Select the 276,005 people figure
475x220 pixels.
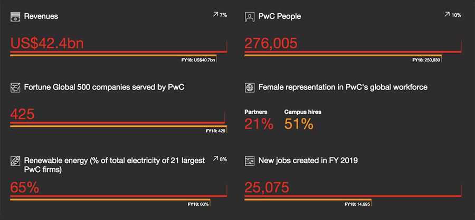pos(271,43)
